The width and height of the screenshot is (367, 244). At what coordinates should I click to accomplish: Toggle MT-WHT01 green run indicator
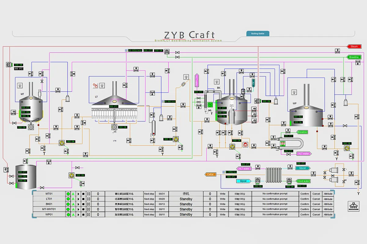[x=68, y=209]
